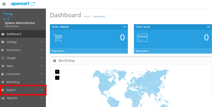This screenshot has width=212, height=107.
Task: Click the Dashboard page heading
Action: point(66,15)
